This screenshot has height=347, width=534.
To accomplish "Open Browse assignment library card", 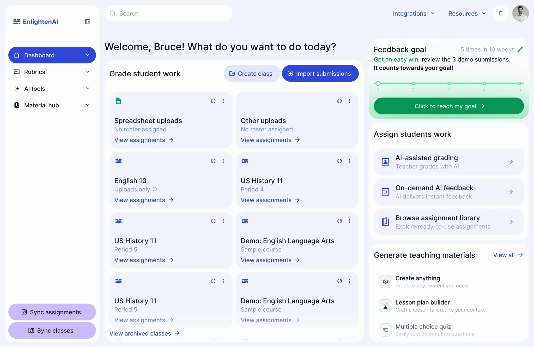I will pyautogui.click(x=449, y=222).
